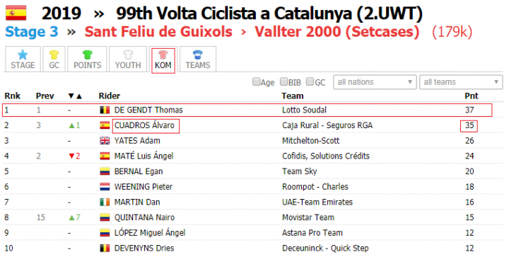Click the Spanish flag icon beside the title

pos(16,13)
